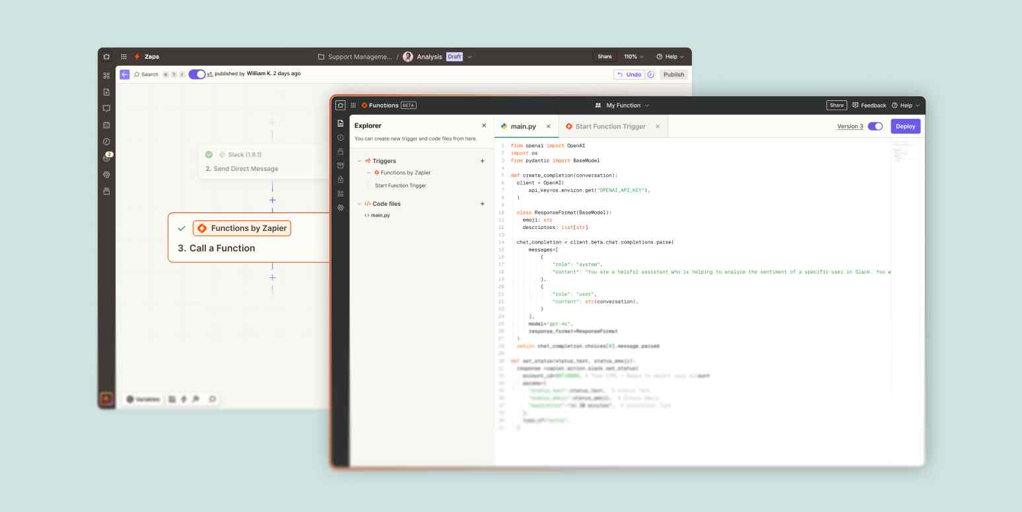Open the apps grid in Functions header

click(354, 105)
